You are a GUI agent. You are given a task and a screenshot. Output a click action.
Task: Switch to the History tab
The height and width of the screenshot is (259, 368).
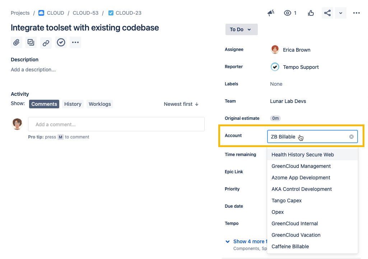(73, 104)
